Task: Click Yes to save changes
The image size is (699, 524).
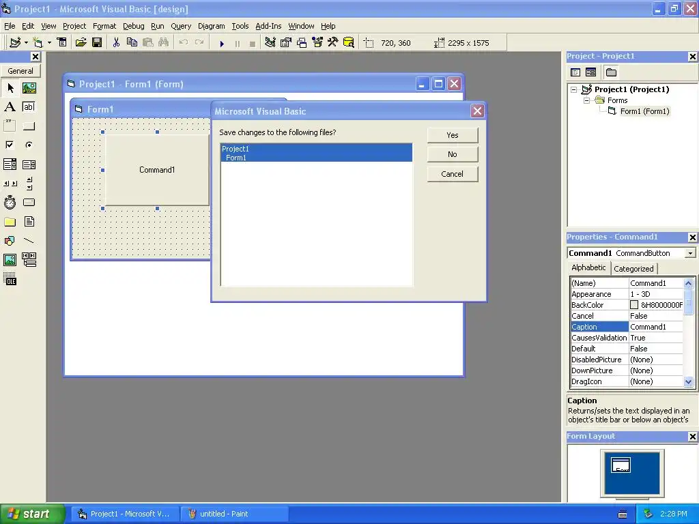Action: (453, 135)
